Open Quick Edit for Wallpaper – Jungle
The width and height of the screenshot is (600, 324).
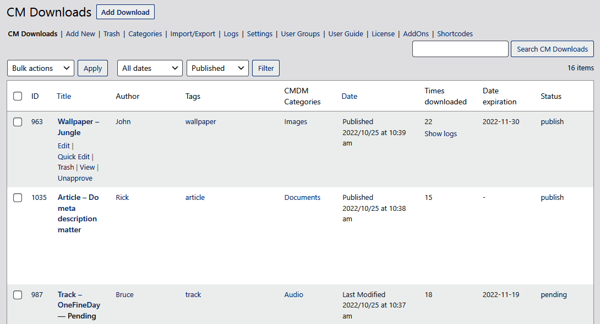click(x=74, y=157)
